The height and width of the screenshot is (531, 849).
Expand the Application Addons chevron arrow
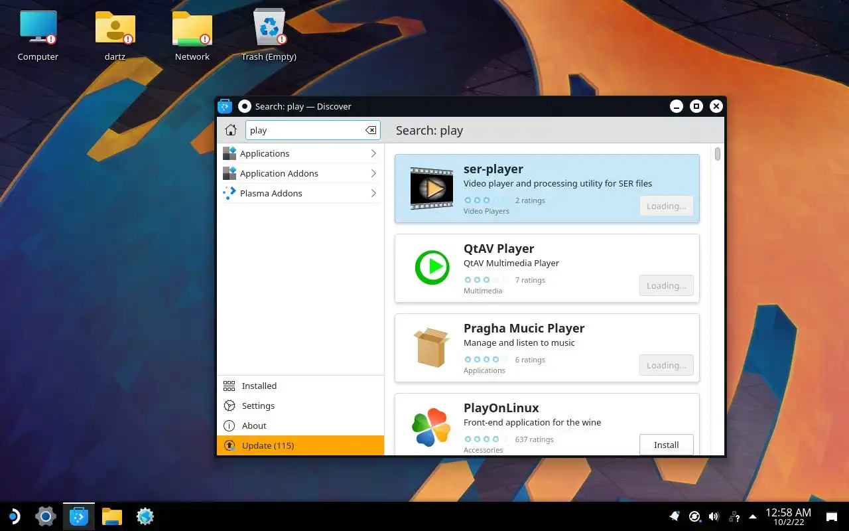(373, 173)
